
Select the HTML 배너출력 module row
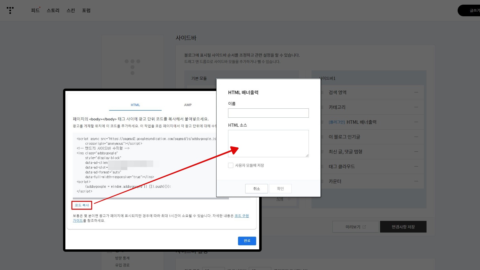[372, 122]
